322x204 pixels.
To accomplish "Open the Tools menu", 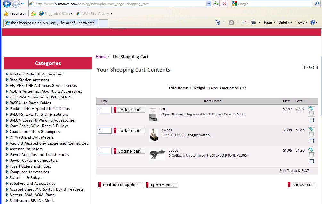I will (301, 23).
